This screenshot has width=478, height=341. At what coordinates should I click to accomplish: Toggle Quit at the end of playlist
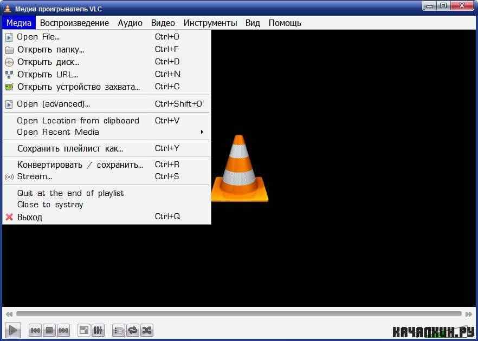pyautogui.click(x=106, y=193)
